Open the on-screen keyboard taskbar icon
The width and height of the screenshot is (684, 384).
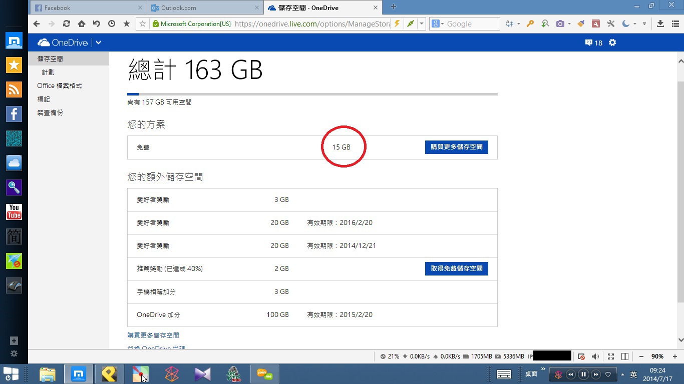504,374
